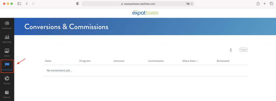Open the Payouts wallet icon
This screenshot has width=276, height=101.
(x=7, y=92)
